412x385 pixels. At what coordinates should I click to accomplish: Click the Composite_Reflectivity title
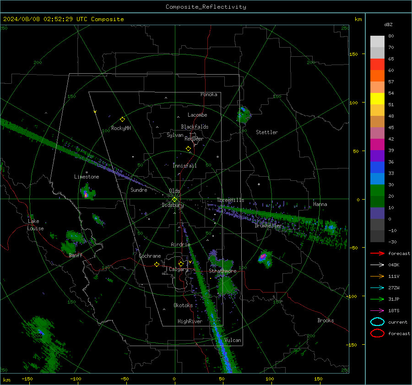[206, 7]
